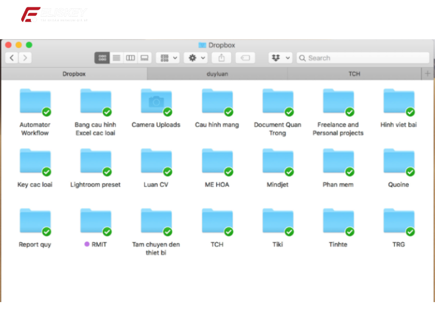Go back with the left arrow
Image resolution: width=435 pixels, height=326 pixels.
click(x=12, y=58)
